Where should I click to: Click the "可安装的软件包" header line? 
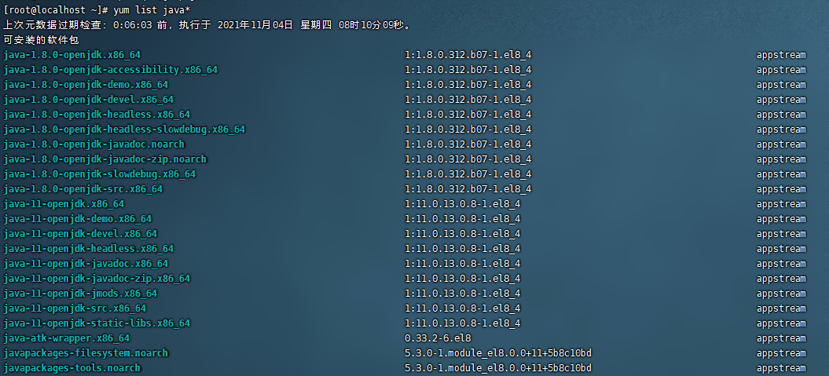coord(41,39)
